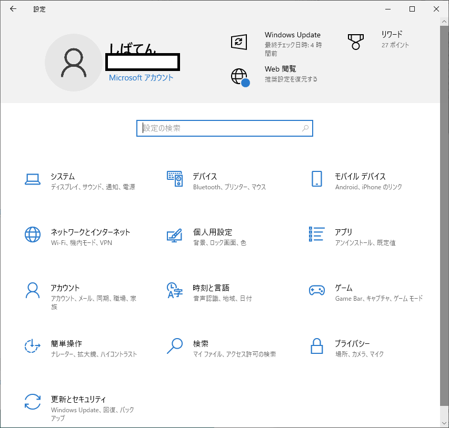Image resolution: width=449 pixels, height=428 pixels.
Task: Click the 検索 magnifying glass category icon
Action: [x=175, y=347]
